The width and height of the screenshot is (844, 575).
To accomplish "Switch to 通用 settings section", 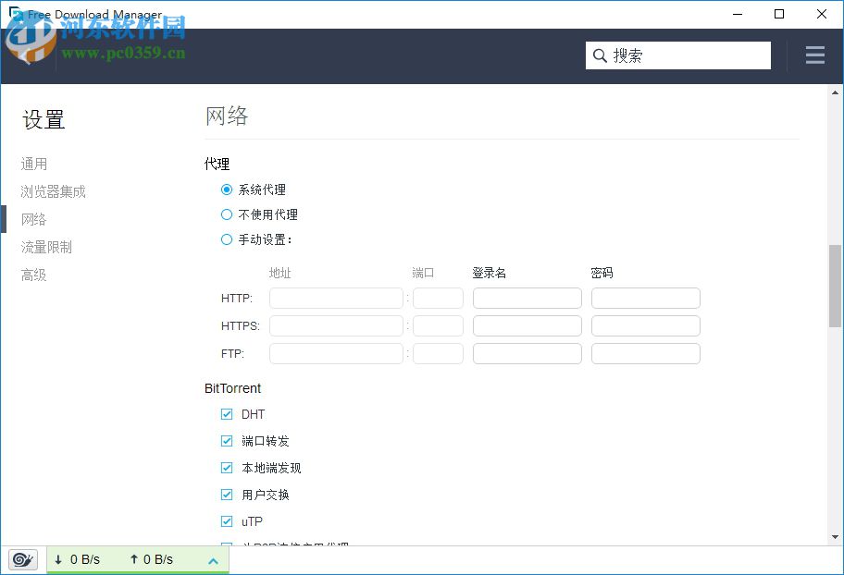I will coord(33,164).
